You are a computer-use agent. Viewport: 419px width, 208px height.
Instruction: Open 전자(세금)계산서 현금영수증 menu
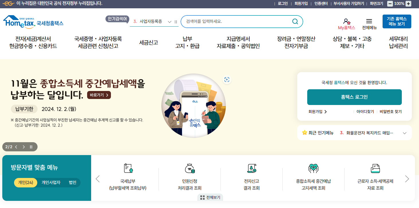pos(33,43)
